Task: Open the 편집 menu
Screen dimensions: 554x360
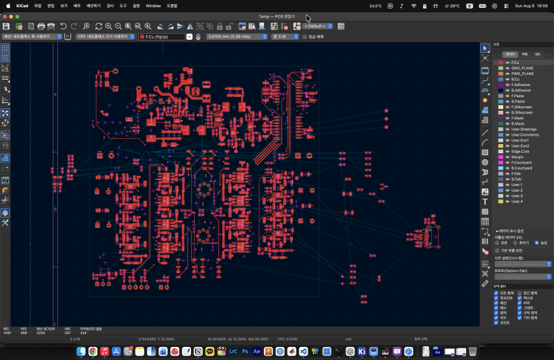Action: click(51, 6)
